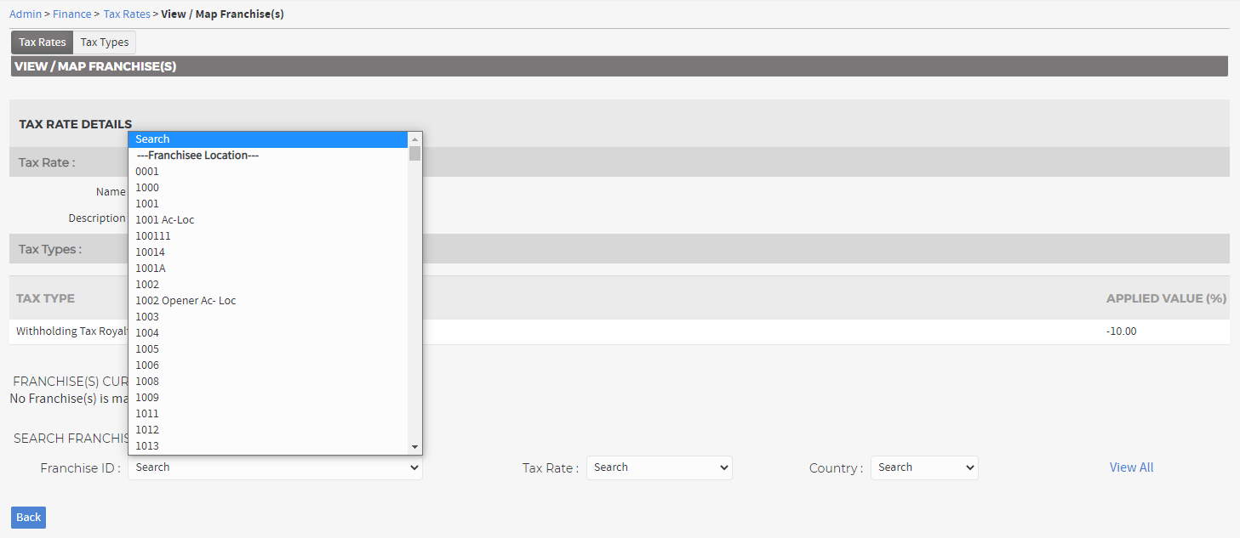This screenshot has width=1240, height=538.
Task: Open the Franchise ID dropdown
Action: point(274,467)
